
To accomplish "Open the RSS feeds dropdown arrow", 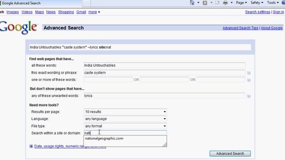I will tap(212, 3).
